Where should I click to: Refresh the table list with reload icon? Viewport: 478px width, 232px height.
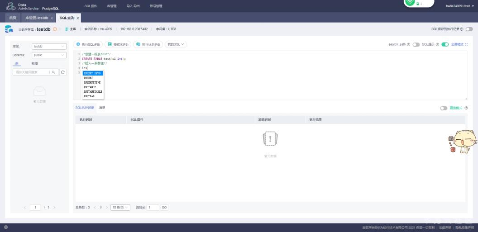tap(63, 72)
